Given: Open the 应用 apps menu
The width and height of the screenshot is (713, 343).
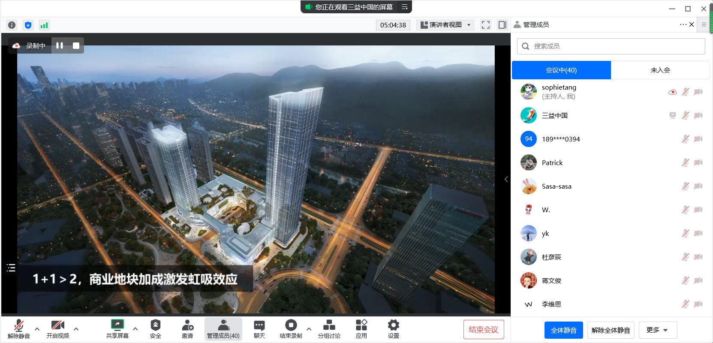Looking at the screenshot, I should (361, 329).
